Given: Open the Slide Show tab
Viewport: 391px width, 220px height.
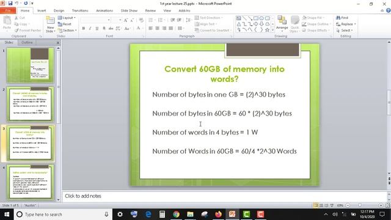Looking at the screenshot, I should pos(129,10).
